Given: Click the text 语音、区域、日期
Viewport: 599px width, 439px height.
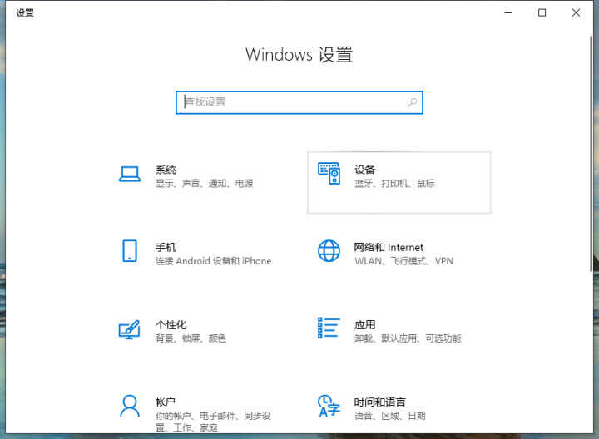Looking at the screenshot, I should tap(390, 416).
